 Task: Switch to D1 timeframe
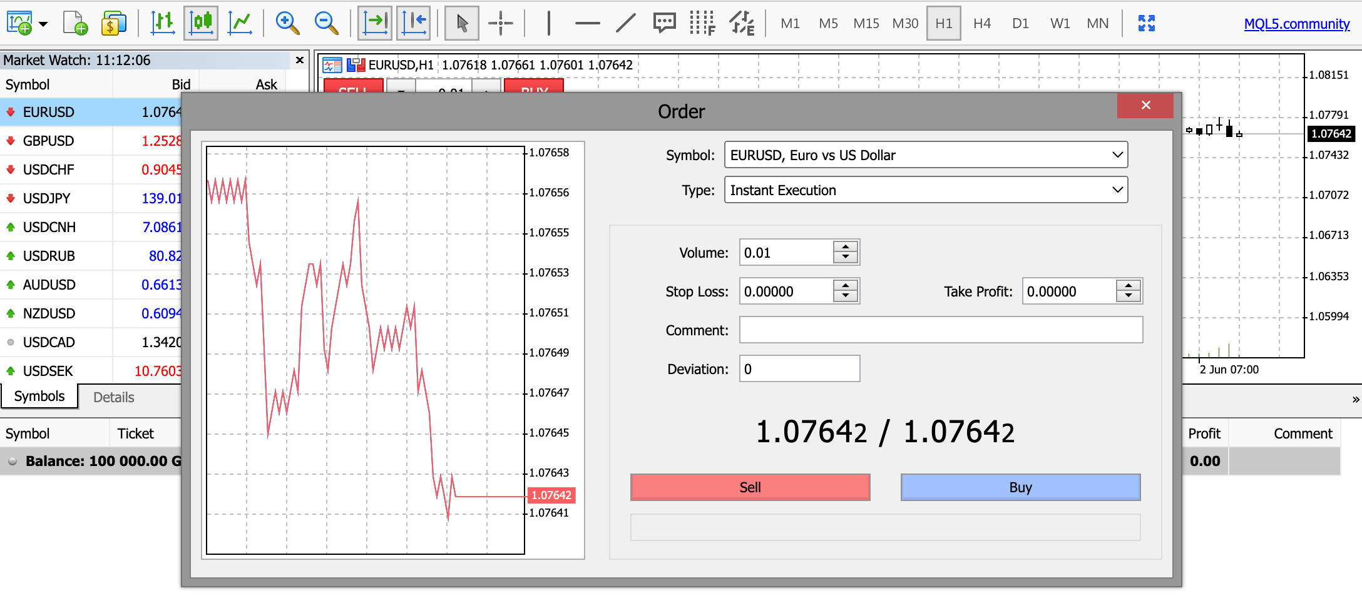[x=1020, y=23]
